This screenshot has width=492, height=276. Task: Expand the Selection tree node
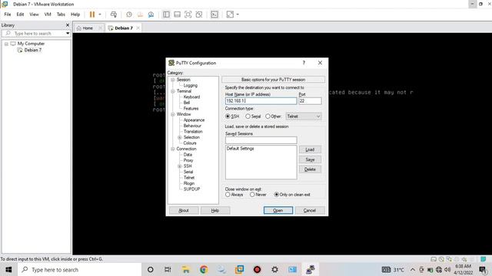(179, 137)
